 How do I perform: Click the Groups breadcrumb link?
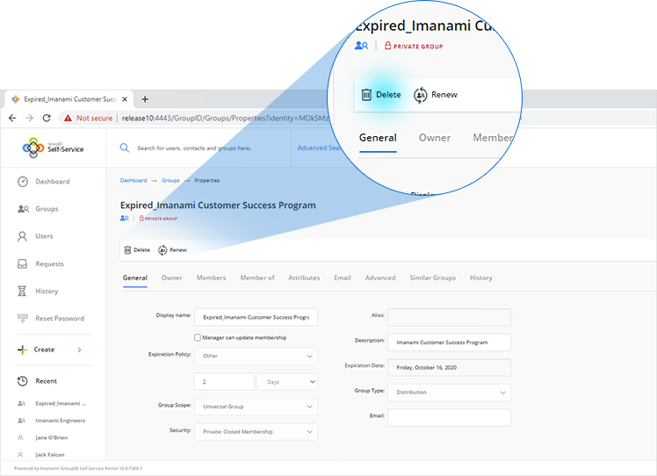pos(170,180)
